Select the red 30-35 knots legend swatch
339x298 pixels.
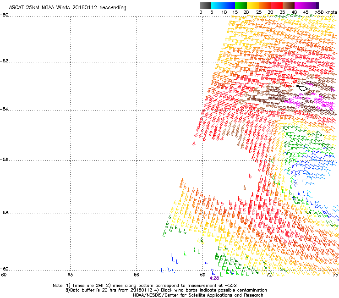277,6
